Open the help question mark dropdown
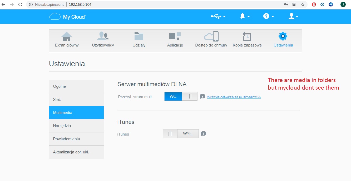 (267, 16)
